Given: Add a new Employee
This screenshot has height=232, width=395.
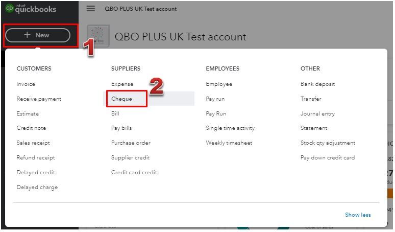Looking at the screenshot, I should [x=219, y=84].
